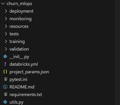Select the utils.py file name

(x=16, y=102)
